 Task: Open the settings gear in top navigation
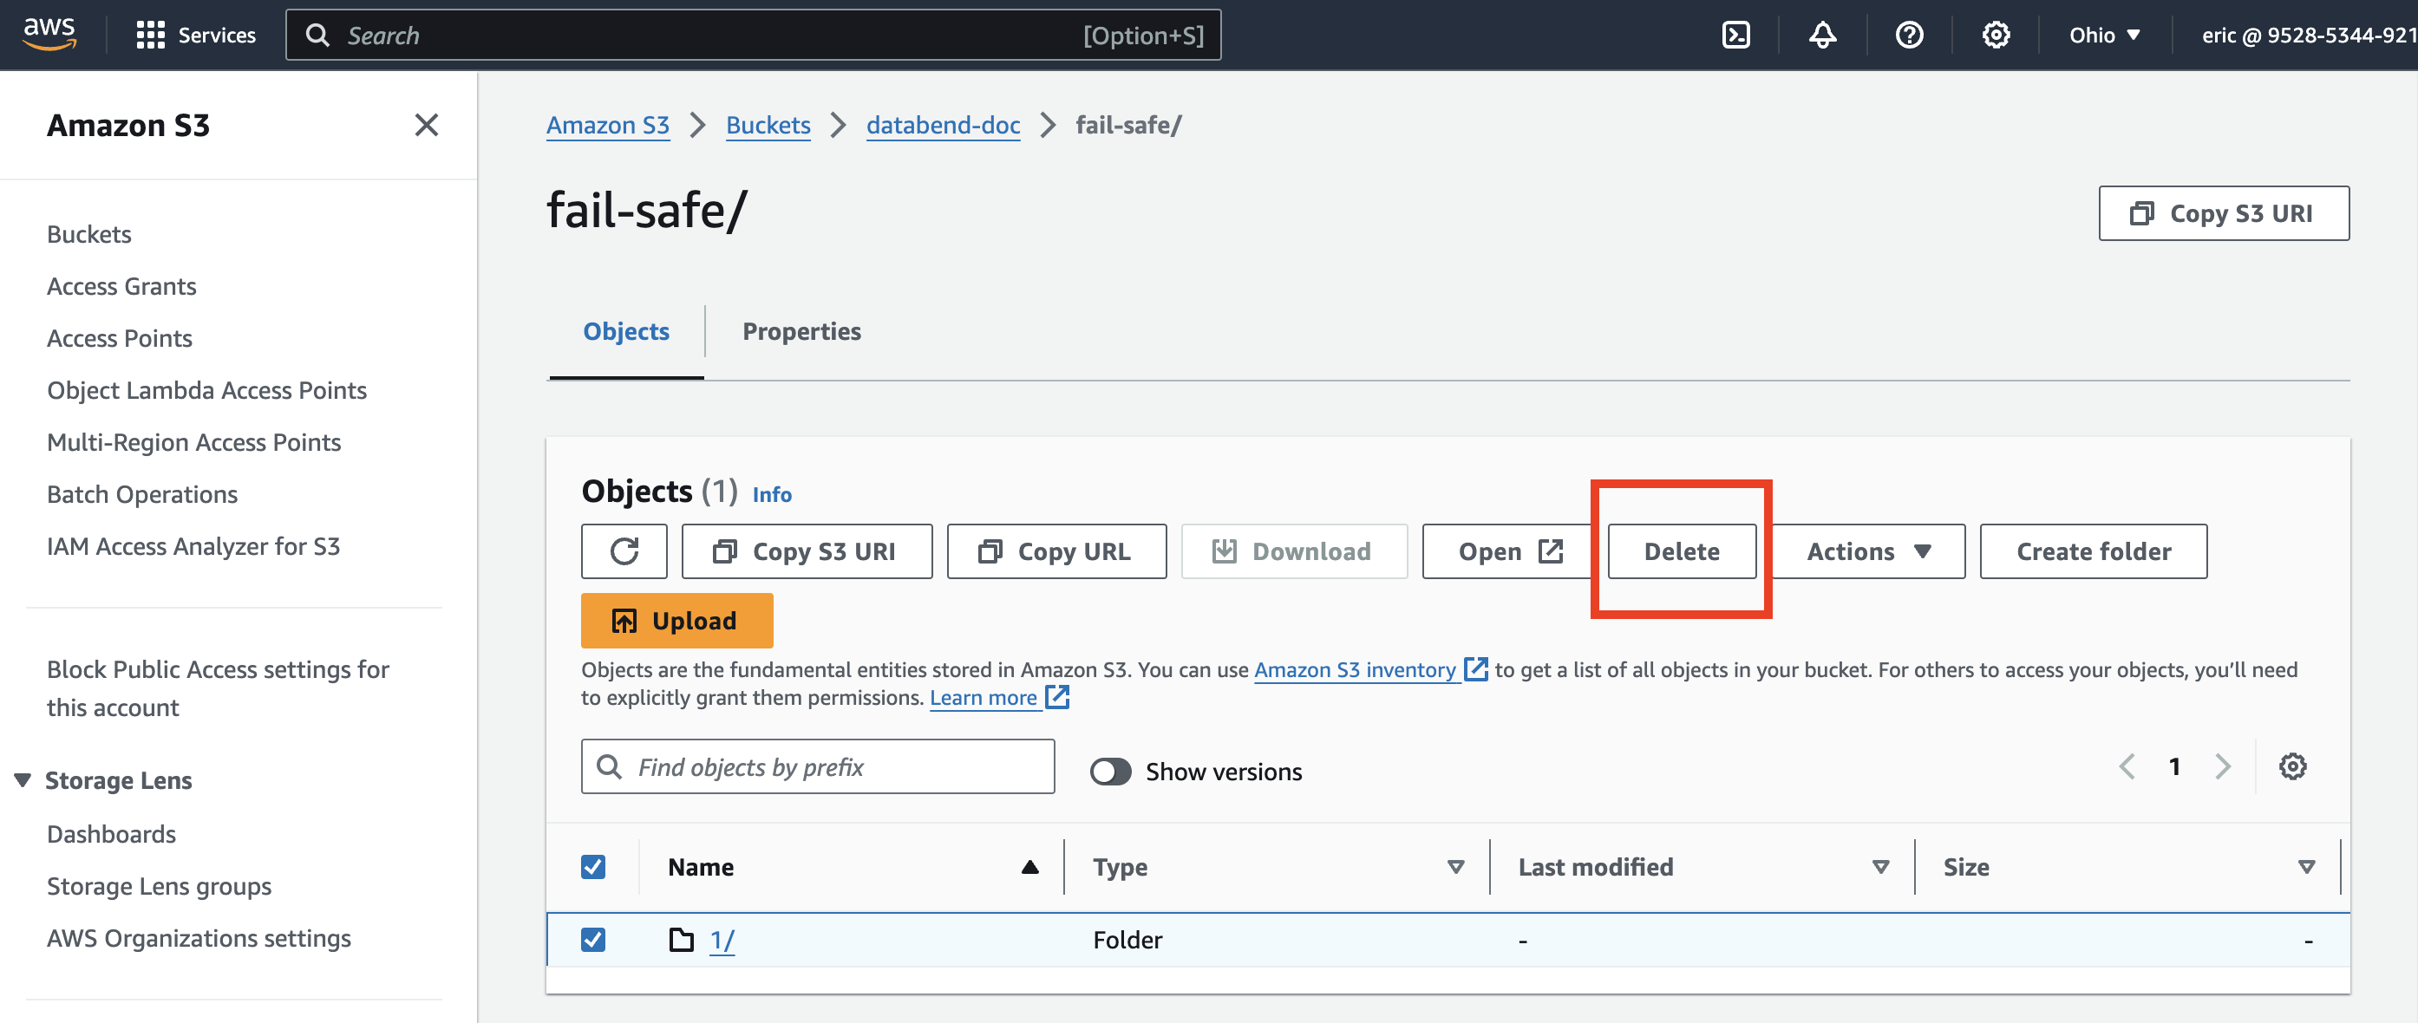pos(1996,35)
